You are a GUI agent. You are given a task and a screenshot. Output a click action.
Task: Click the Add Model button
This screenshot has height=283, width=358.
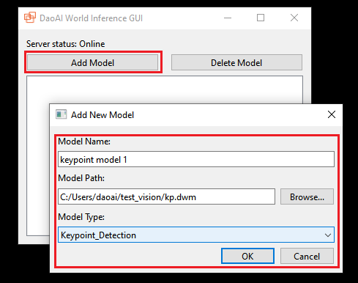pos(93,62)
